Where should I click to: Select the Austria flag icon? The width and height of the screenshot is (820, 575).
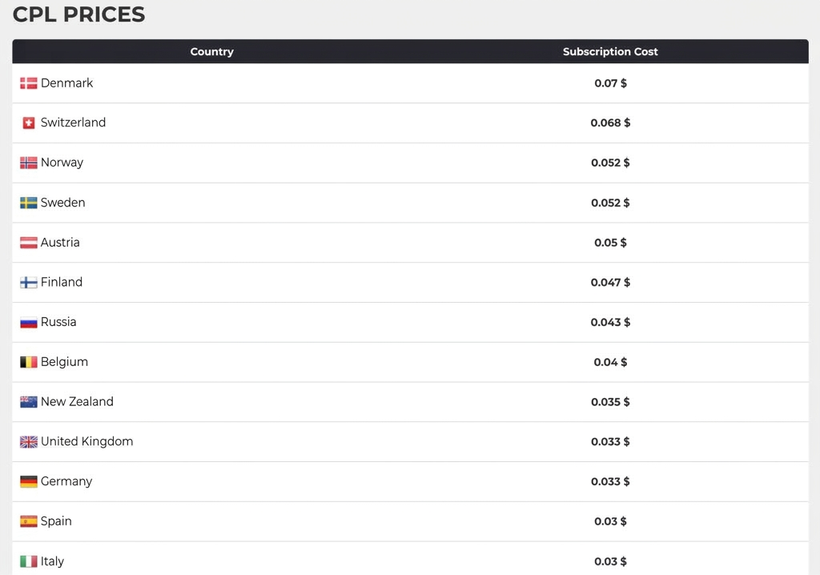pyautogui.click(x=29, y=243)
